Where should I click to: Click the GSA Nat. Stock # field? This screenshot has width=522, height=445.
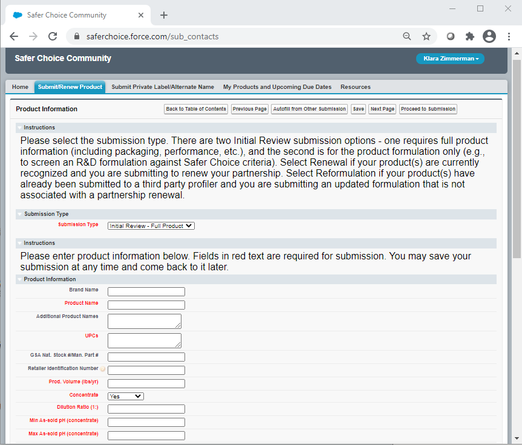[x=146, y=357]
